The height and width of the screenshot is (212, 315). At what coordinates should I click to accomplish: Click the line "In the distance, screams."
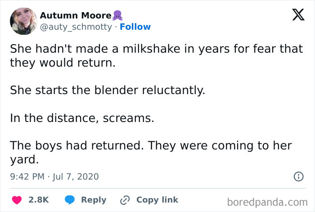[81, 118]
